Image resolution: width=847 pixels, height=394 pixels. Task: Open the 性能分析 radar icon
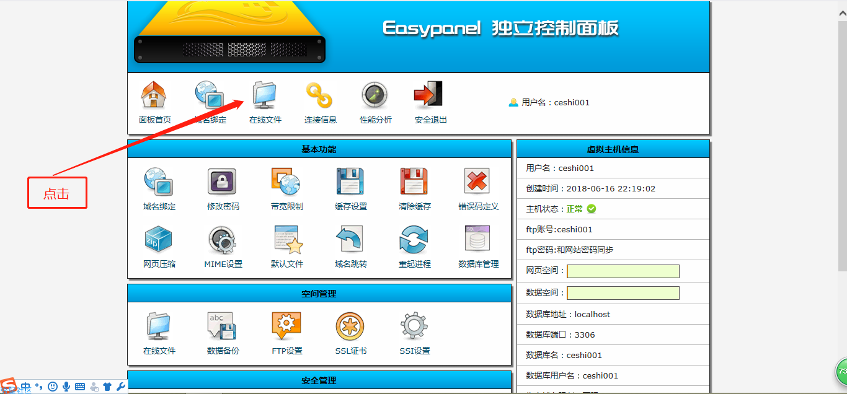tap(375, 95)
